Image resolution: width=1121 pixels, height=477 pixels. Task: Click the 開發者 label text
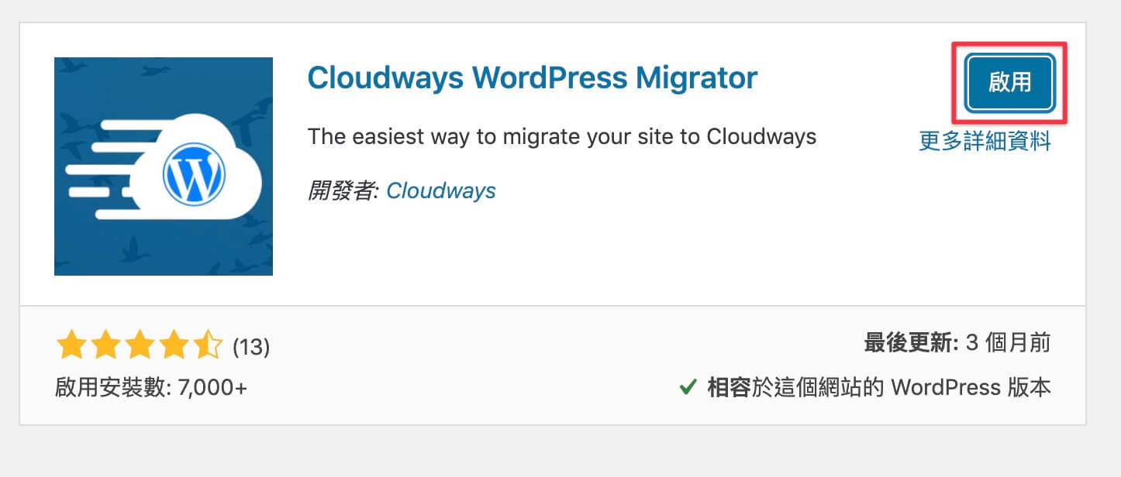pos(341,190)
